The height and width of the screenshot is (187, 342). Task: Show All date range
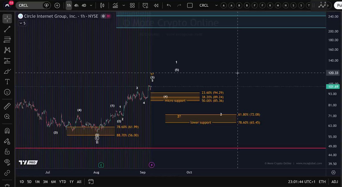coord(79,182)
